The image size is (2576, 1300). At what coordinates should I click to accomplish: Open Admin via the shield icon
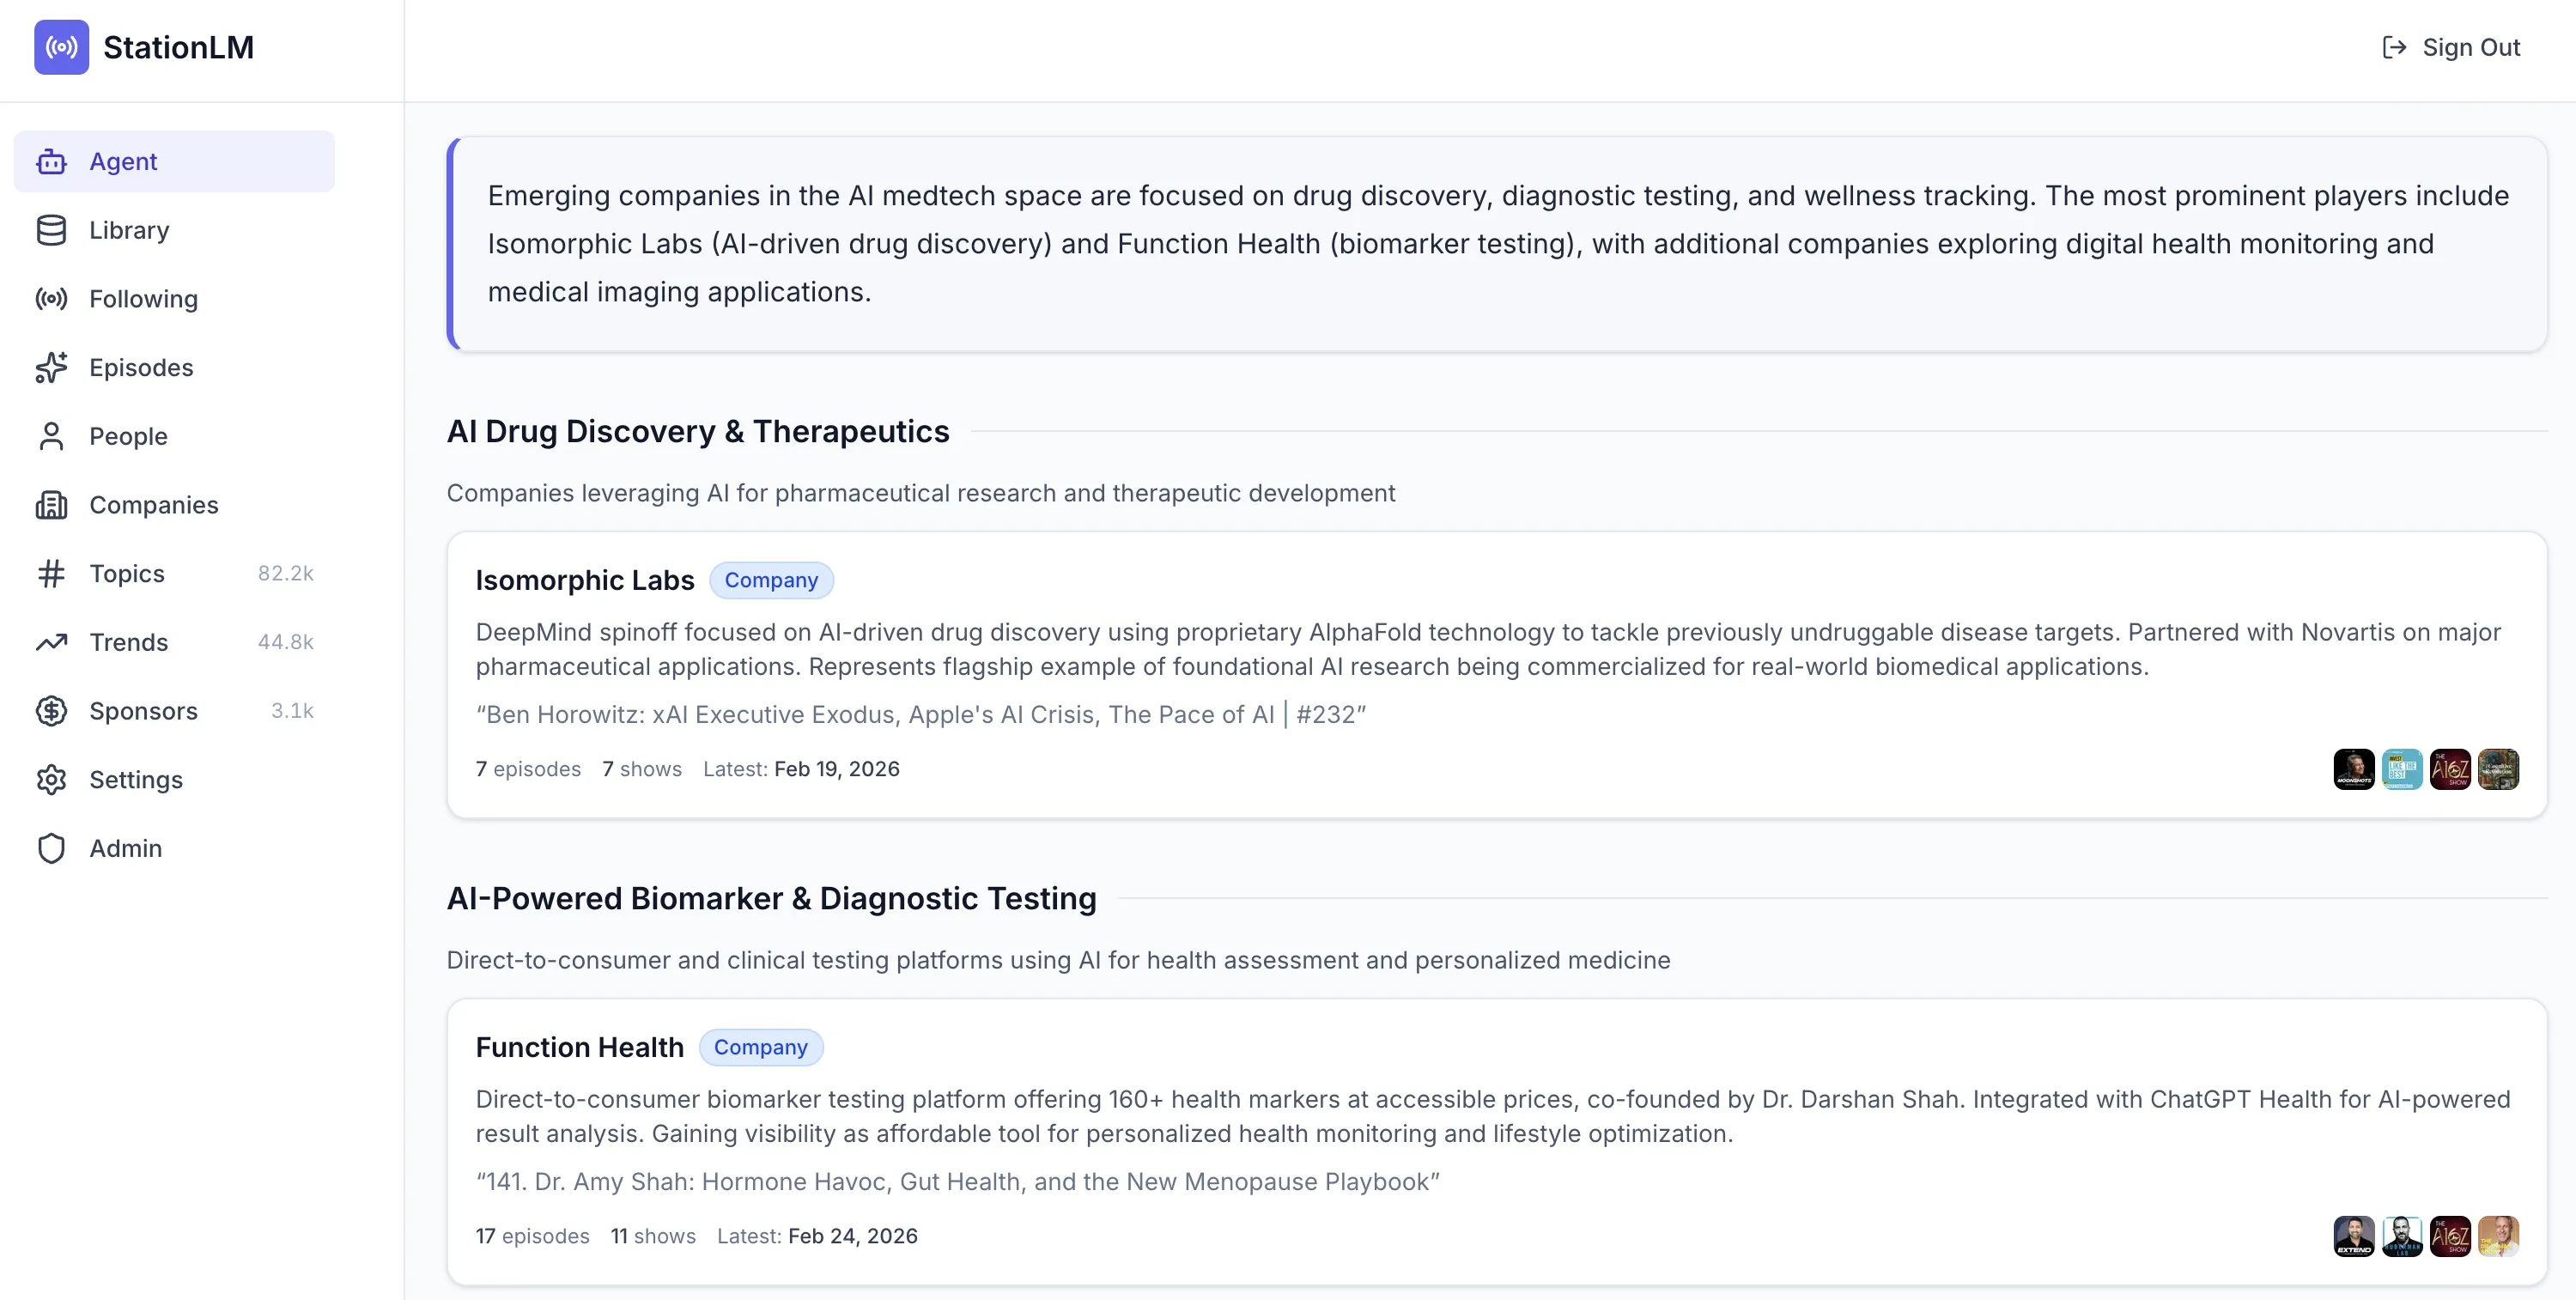pyautogui.click(x=52, y=847)
